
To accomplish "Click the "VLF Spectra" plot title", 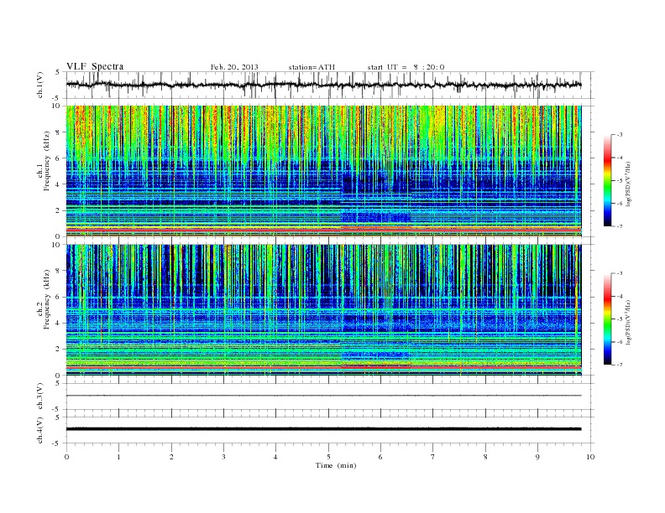I will tap(95, 66).
